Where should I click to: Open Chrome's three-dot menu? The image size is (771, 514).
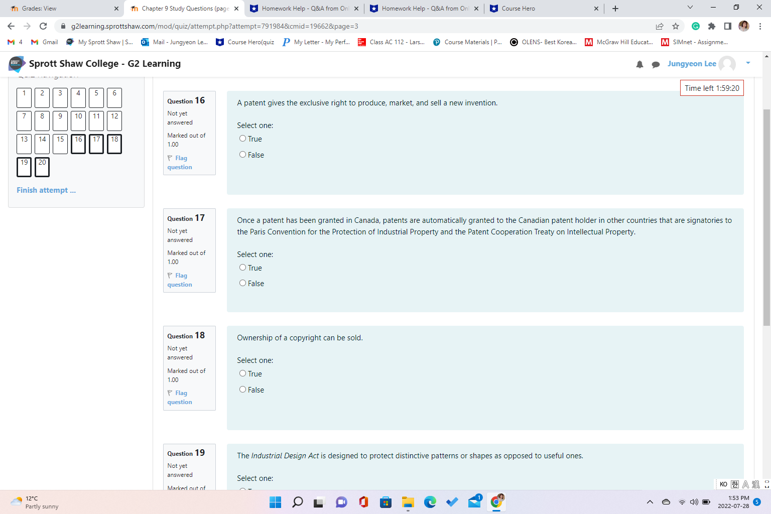tap(760, 26)
